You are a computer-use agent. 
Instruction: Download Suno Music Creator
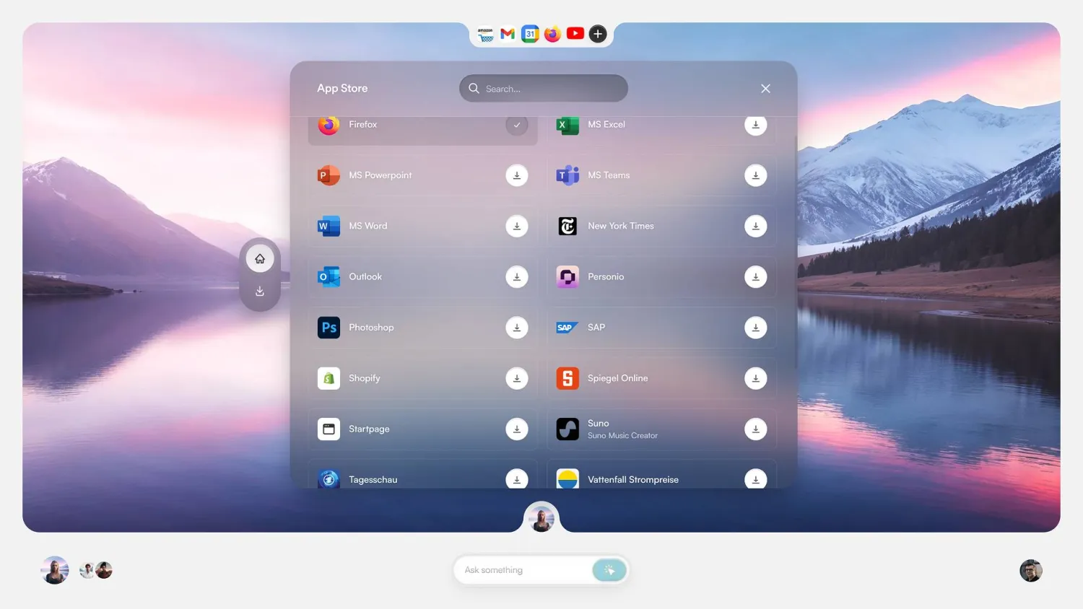[x=756, y=429]
